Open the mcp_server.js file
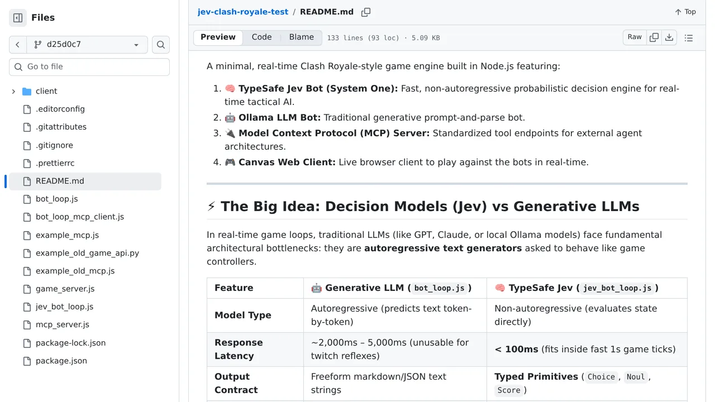 63,325
